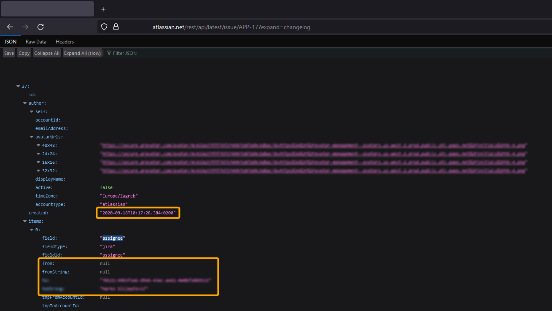This screenshot has height=311, width=552.
Task: Click the address bar URL
Action: (231, 27)
